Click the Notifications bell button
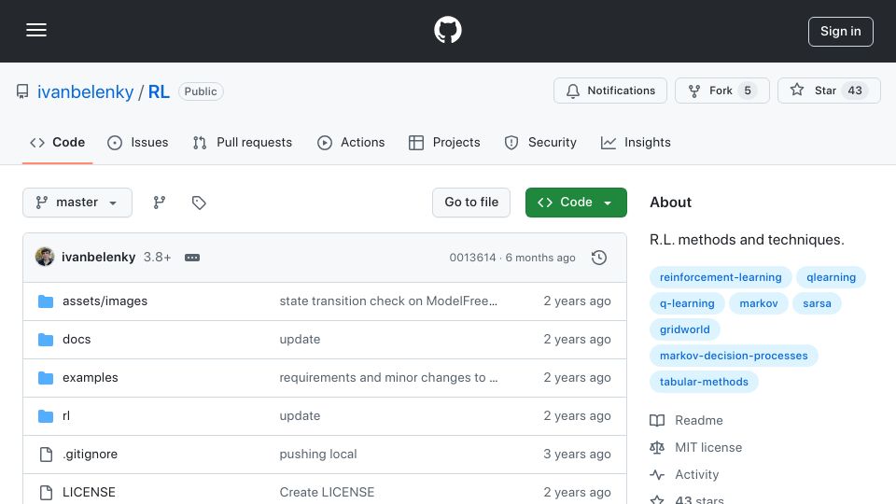 [610, 91]
